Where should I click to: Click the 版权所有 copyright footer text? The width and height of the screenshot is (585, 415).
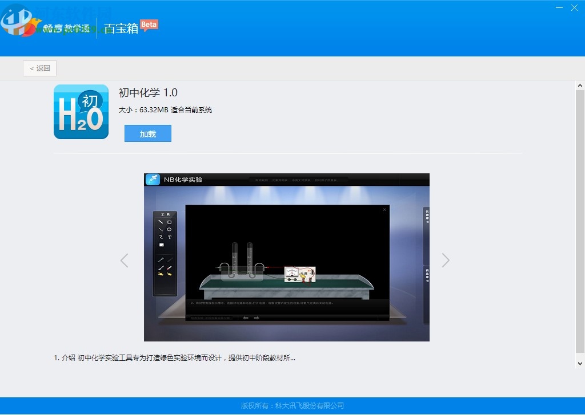(292, 405)
